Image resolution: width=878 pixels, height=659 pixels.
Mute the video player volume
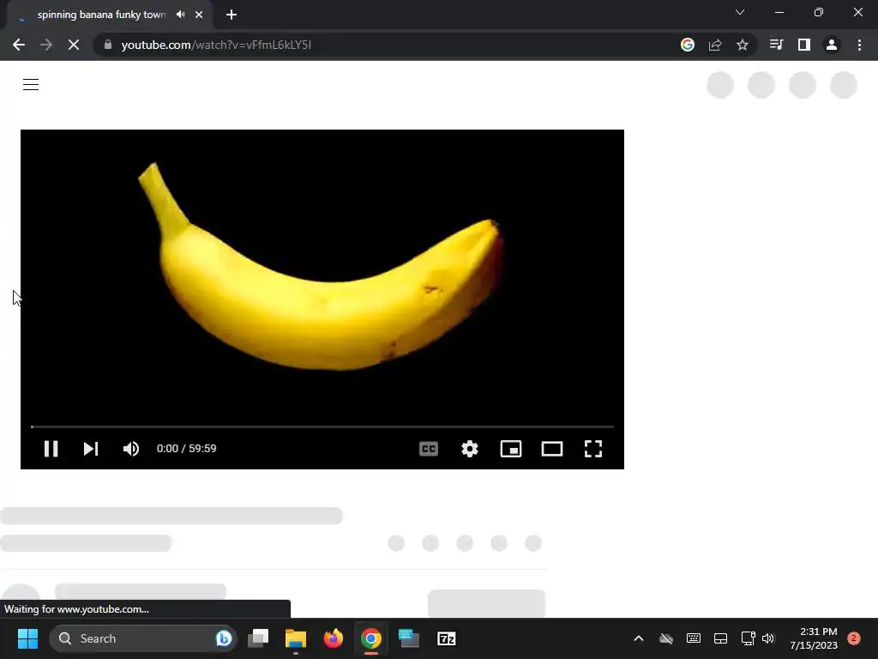131,449
